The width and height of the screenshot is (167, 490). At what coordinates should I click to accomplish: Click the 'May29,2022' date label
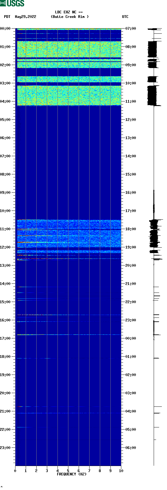tap(25, 17)
